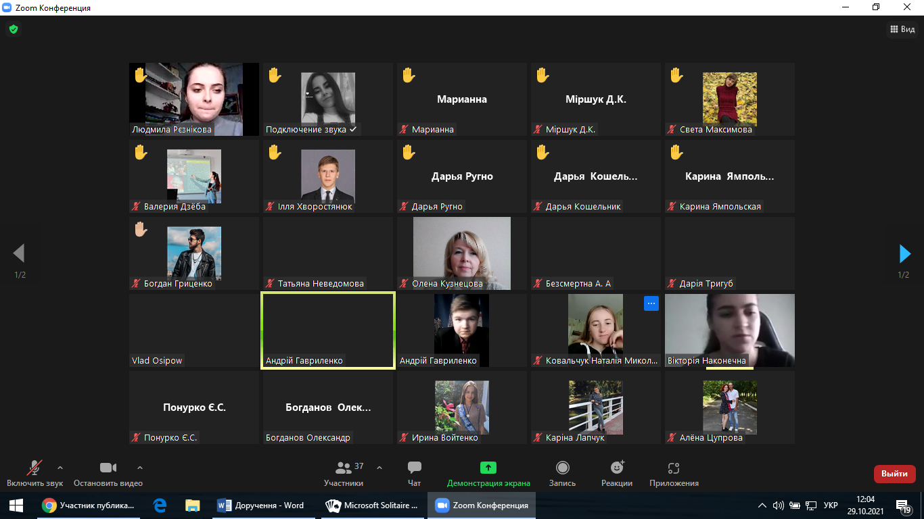Open the Reactions menu icon
Screen dimensions: 924x519
[616, 468]
